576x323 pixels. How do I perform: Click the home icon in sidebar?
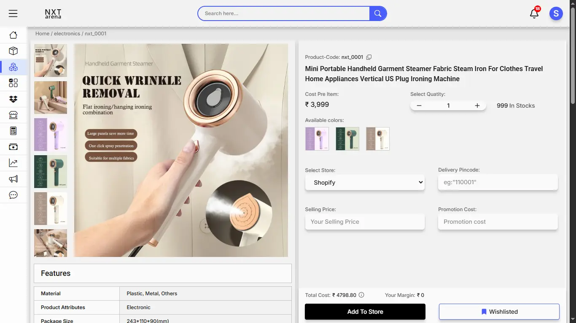pos(13,35)
